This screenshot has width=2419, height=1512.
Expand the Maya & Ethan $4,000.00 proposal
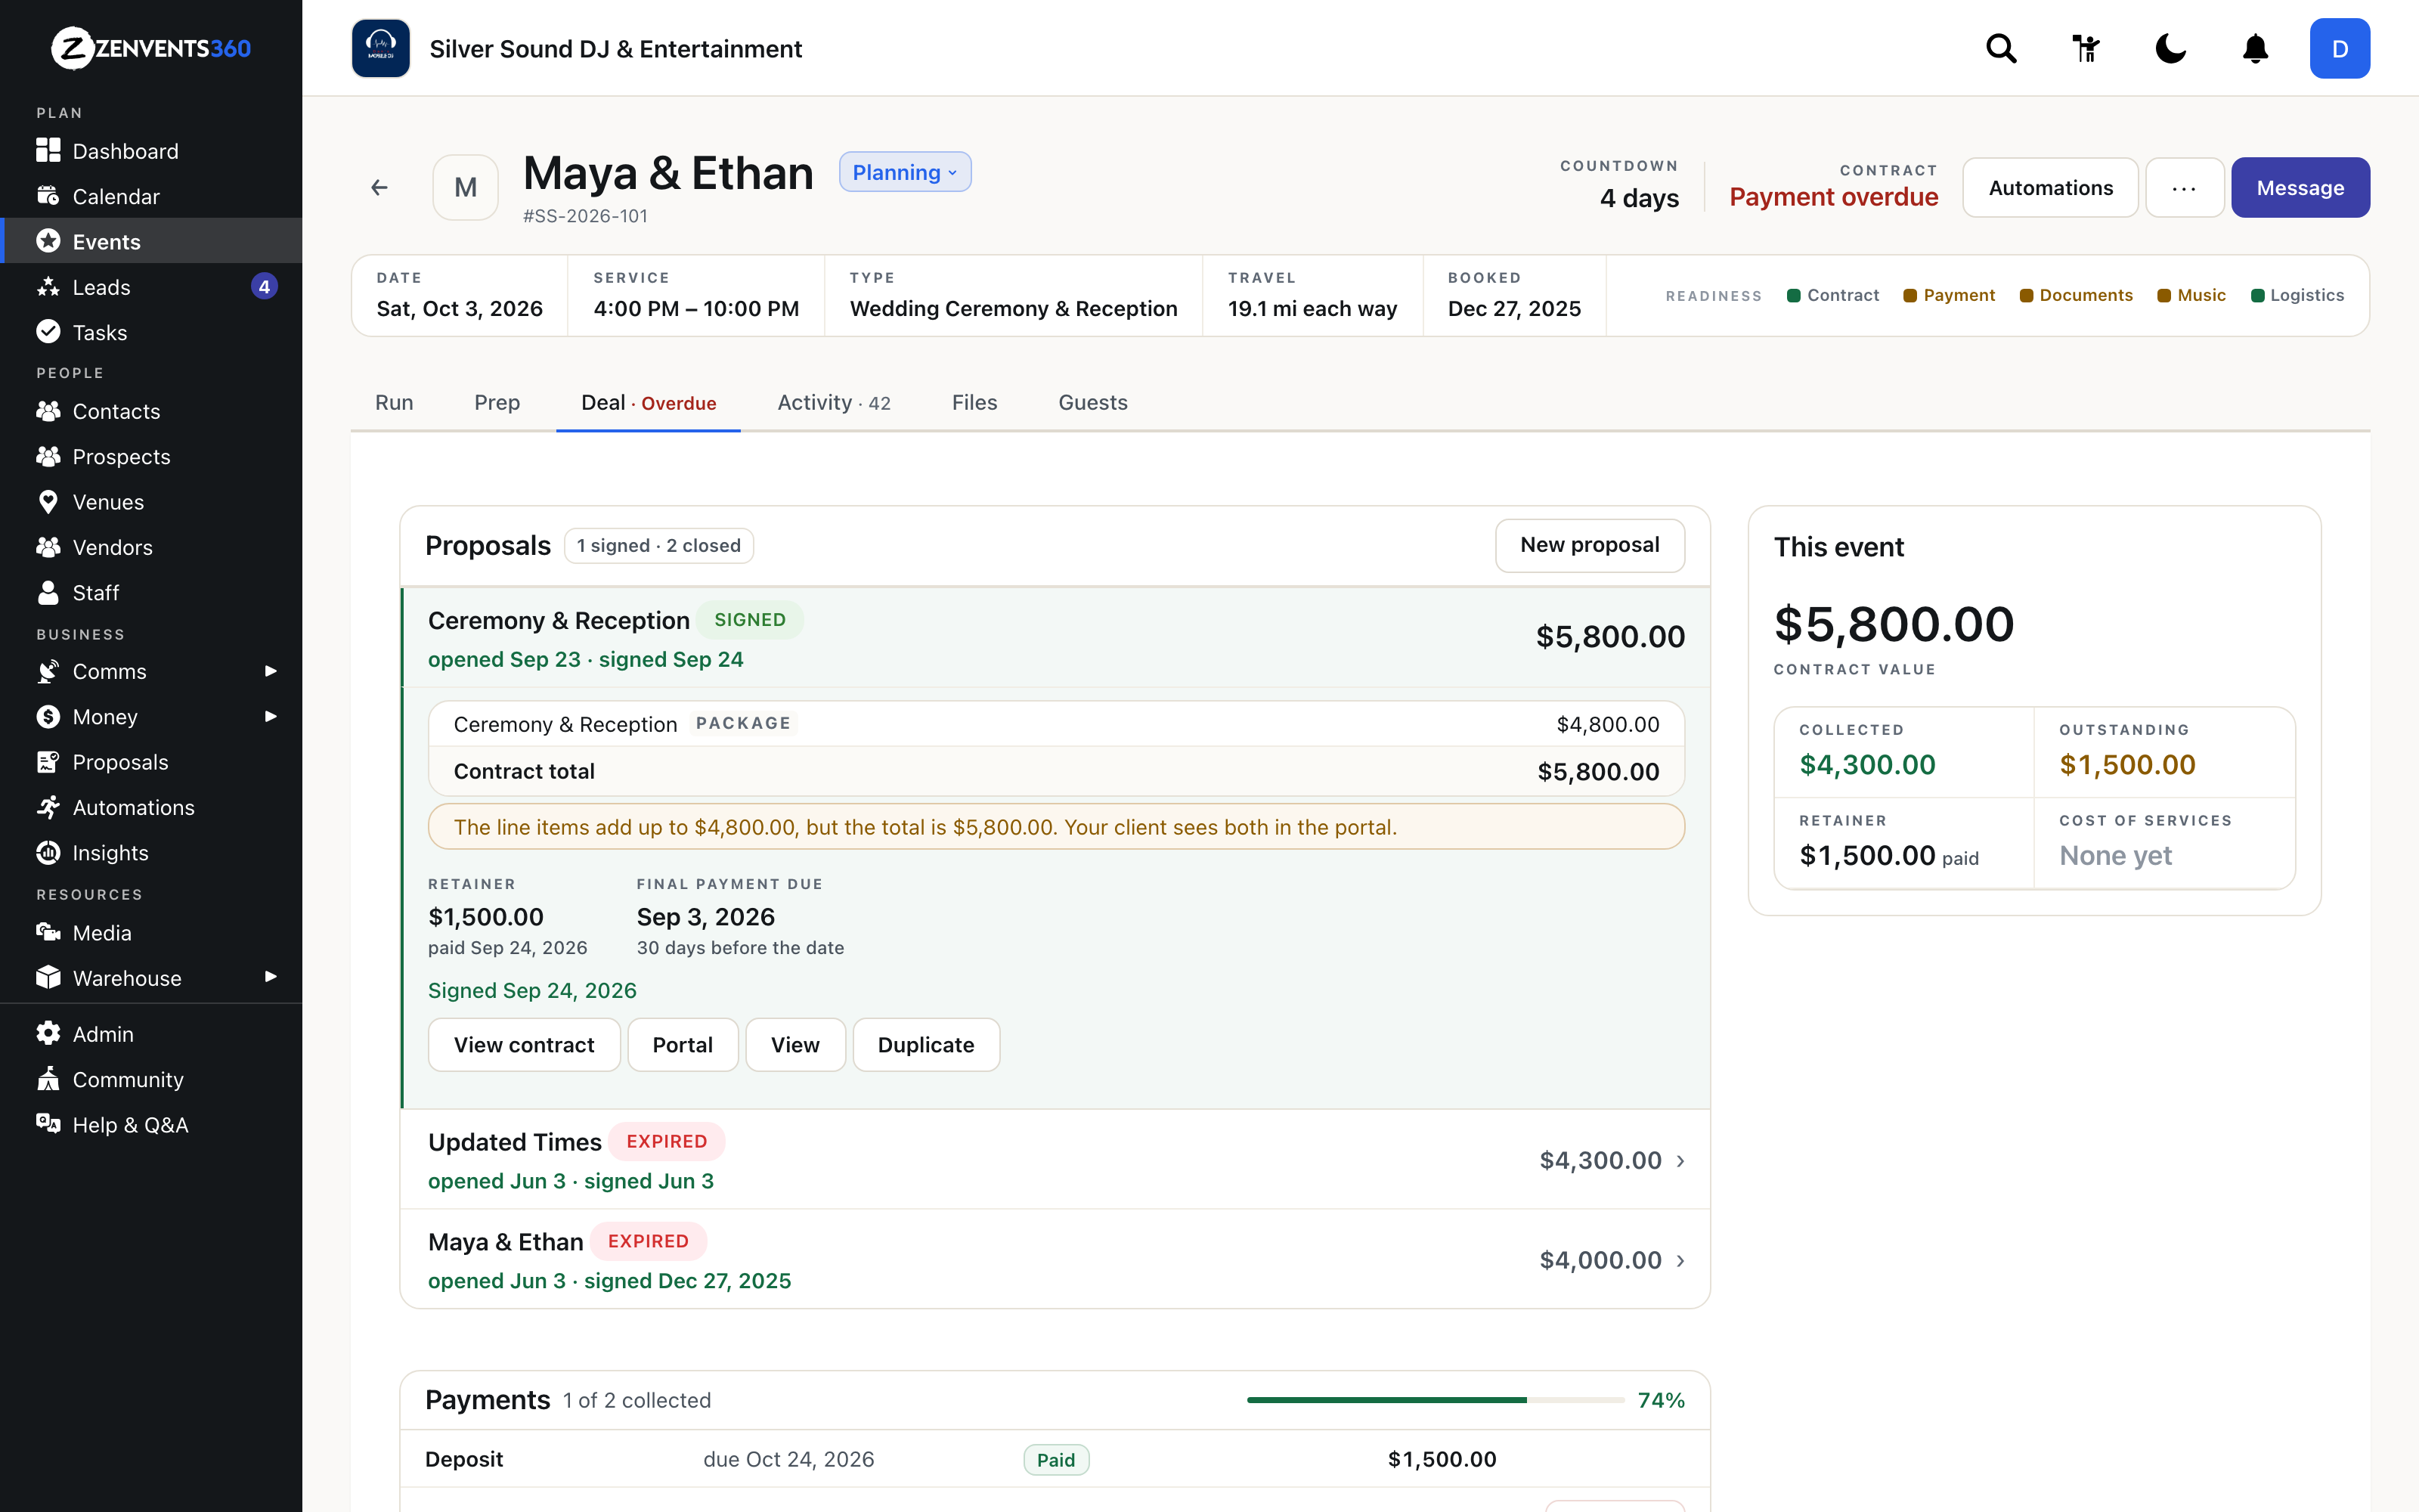(x=1055, y=1260)
